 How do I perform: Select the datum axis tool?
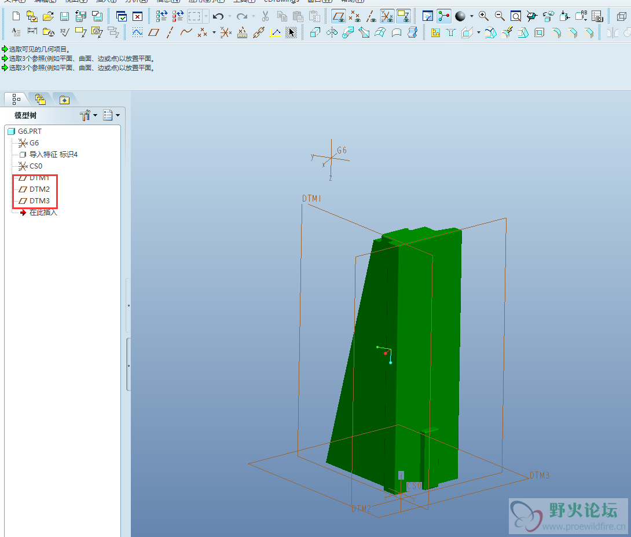170,32
